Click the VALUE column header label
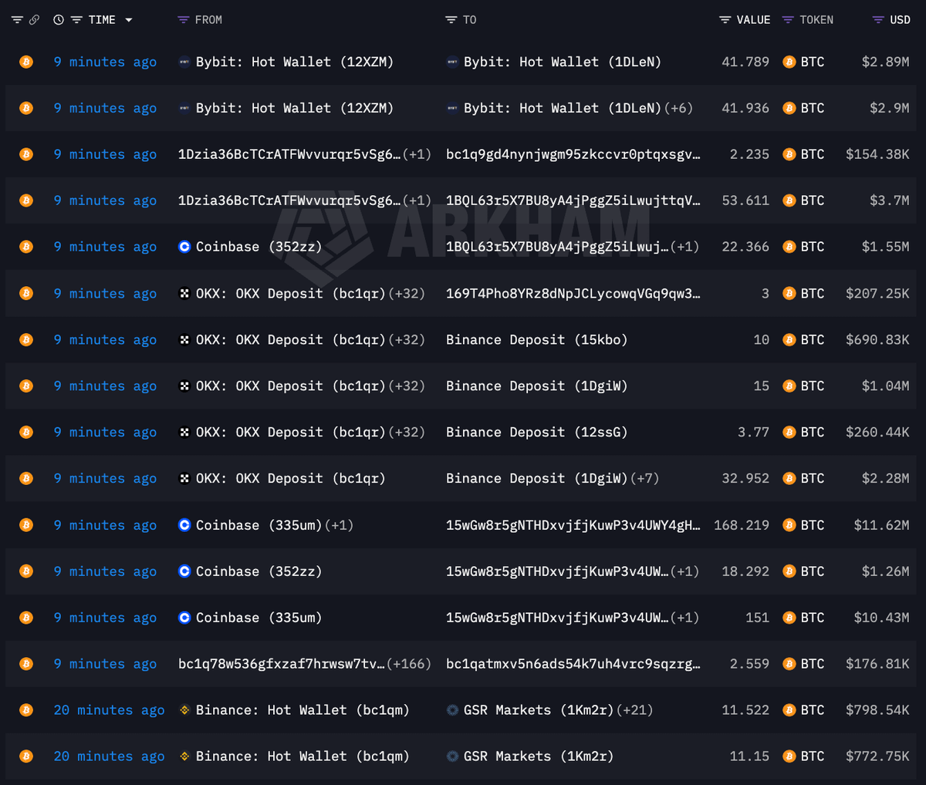The height and width of the screenshot is (785, 926). tap(753, 20)
